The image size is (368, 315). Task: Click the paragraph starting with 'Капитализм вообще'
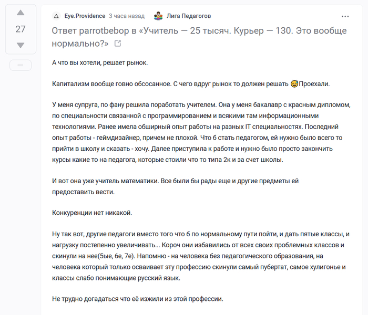coord(168,84)
